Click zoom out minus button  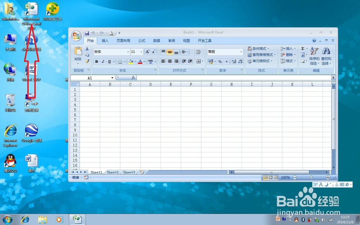(x=295, y=177)
